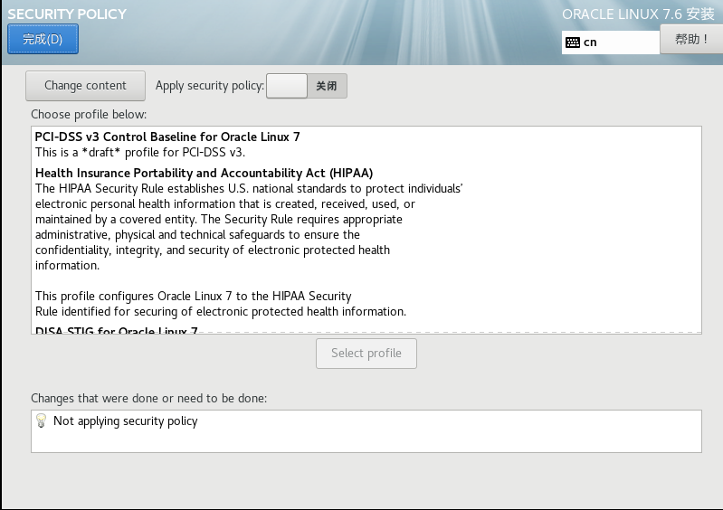The width and height of the screenshot is (723, 510).
Task: Click the PCI-DSS draft profile description line
Action: pos(140,152)
